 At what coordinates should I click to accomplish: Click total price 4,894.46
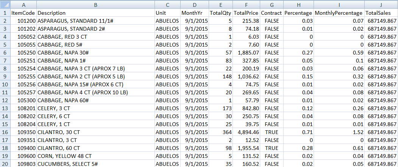(247, 132)
